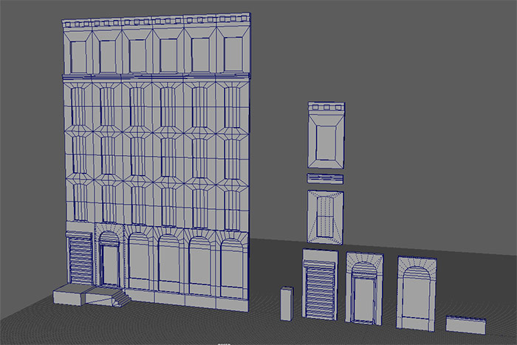The image size is (517, 345).
Task: Select the building's top-right attic window
Action: click(x=230, y=53)
